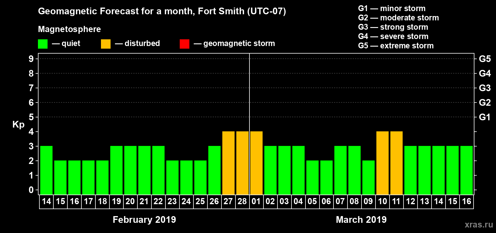Select the green bar for March 07

pyautogui.click(x=340, y=170)
